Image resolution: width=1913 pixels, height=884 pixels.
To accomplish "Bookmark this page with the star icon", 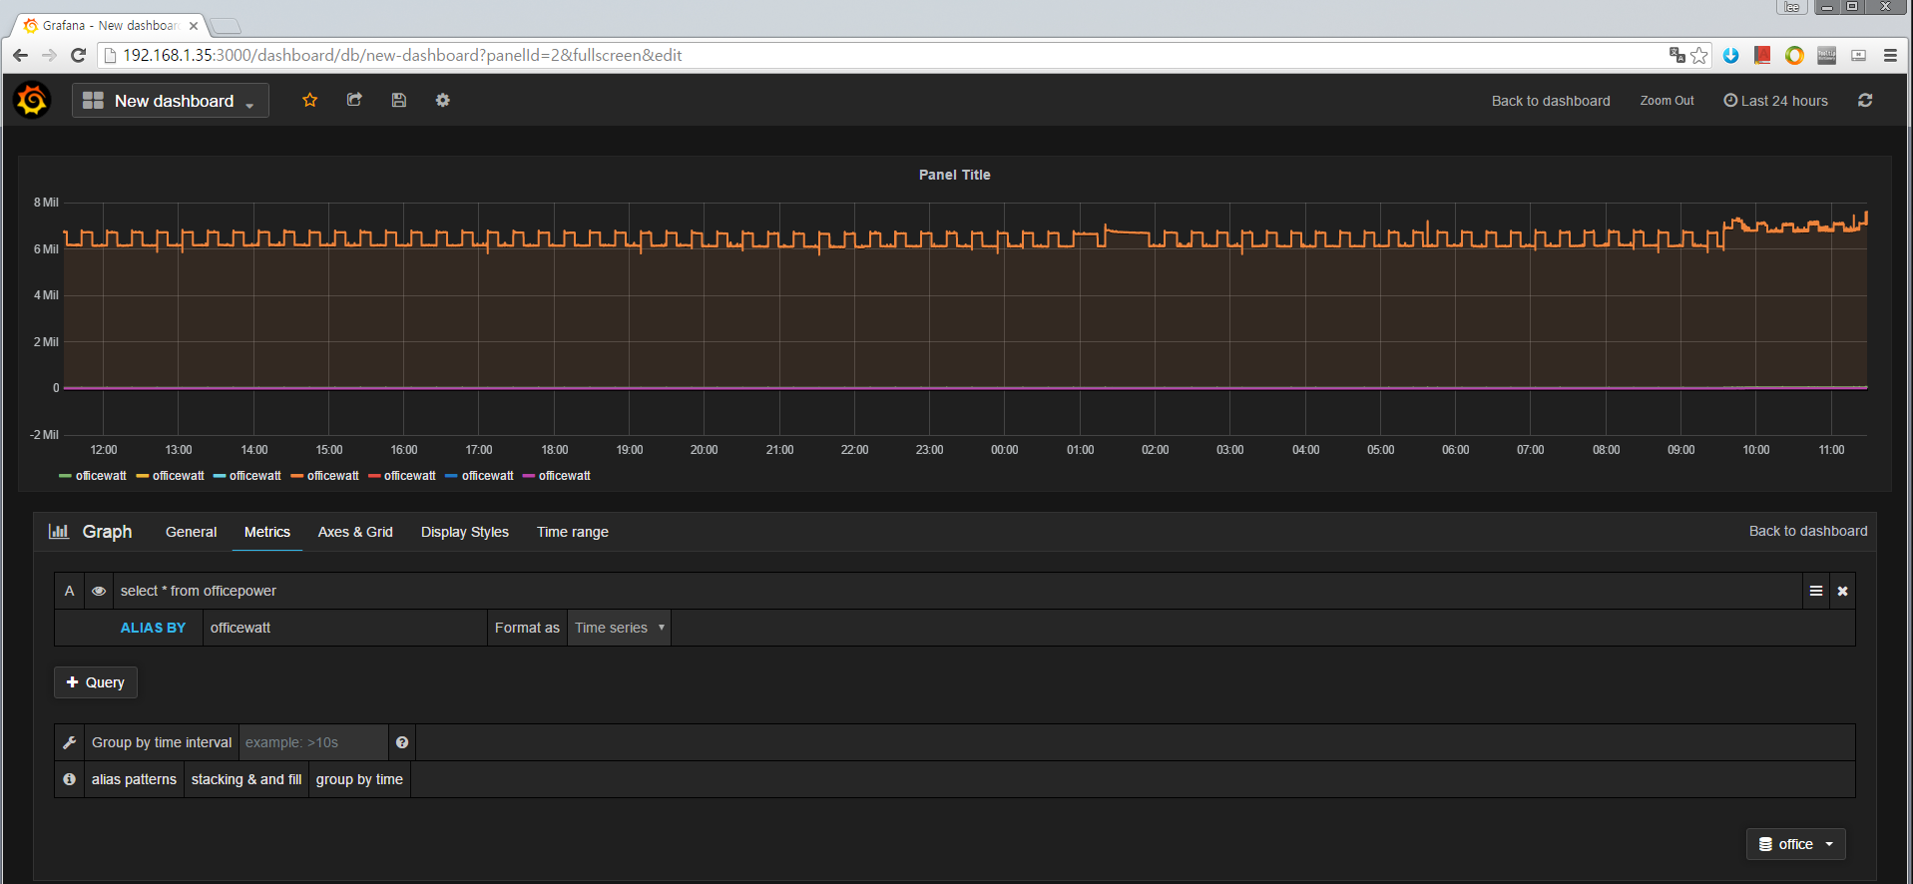I will pos(1698,55).
